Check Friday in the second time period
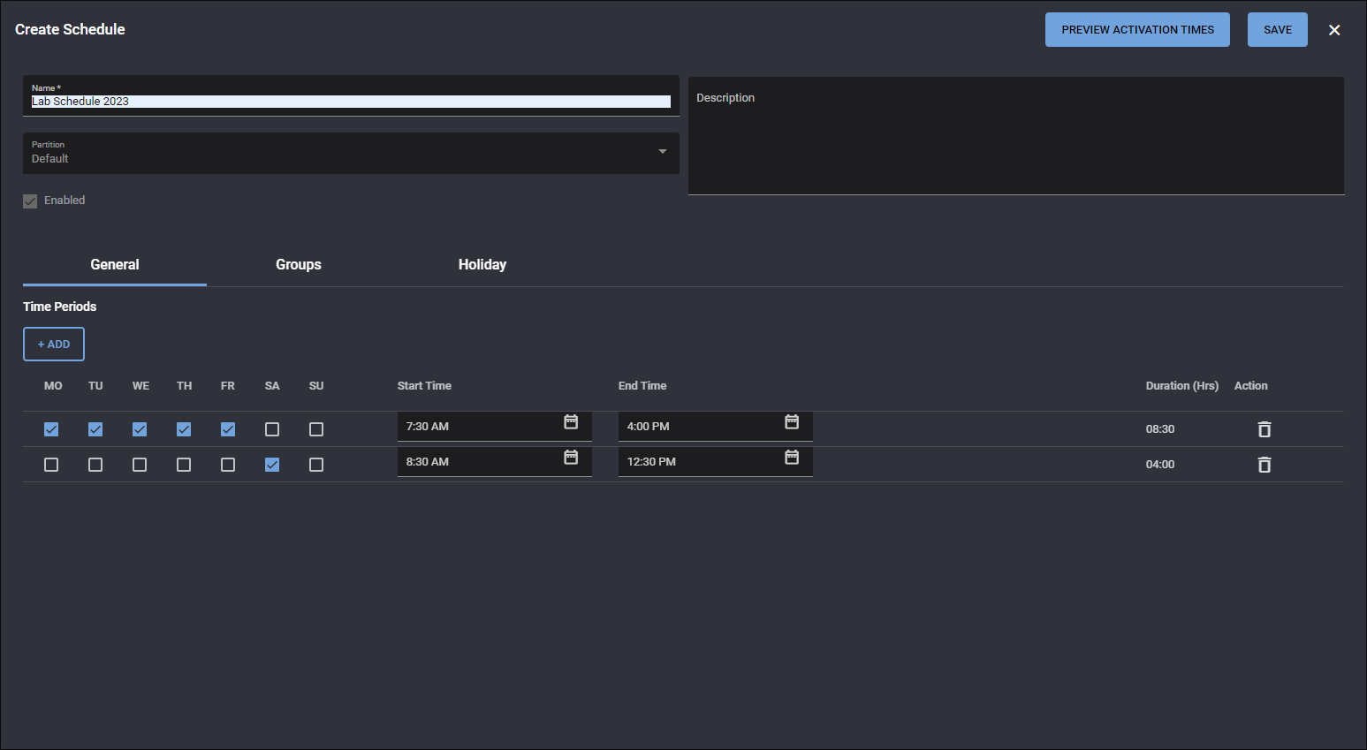 228,465
